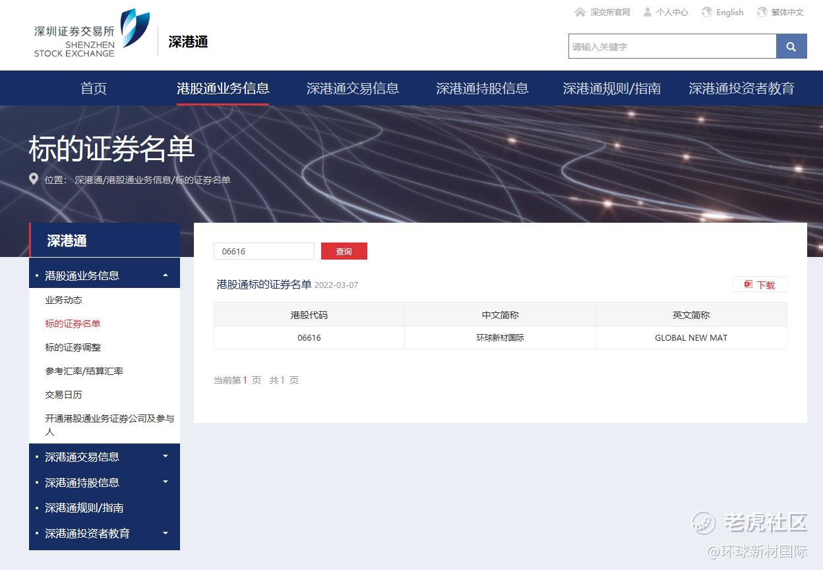Click the globe icon beside 繁体中文
Screen dimensions: 823x570
(762, 12)
